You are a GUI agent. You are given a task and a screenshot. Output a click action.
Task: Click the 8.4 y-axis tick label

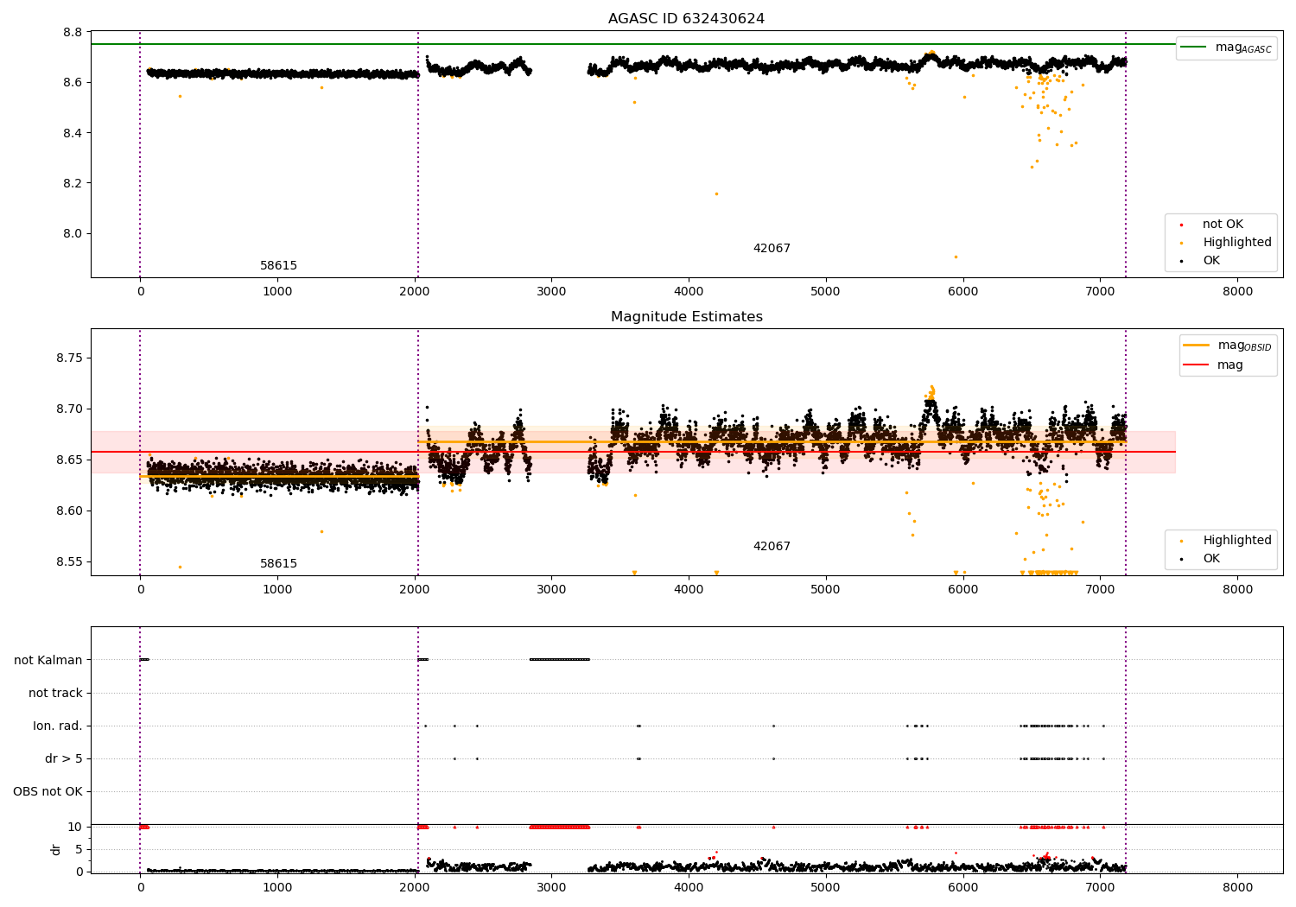[x=73, y=133]
